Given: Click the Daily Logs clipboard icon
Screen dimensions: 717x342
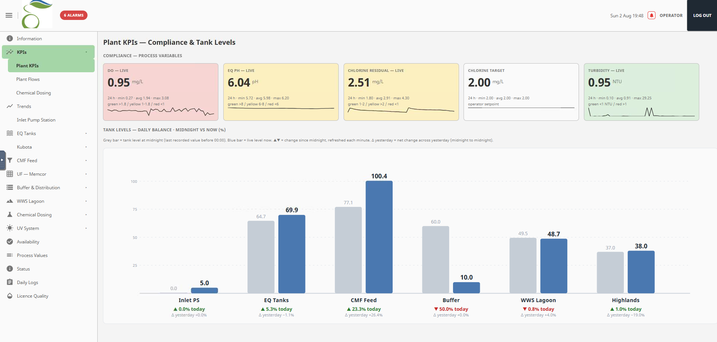Looking at the screenshot, I should click(10, 282).
